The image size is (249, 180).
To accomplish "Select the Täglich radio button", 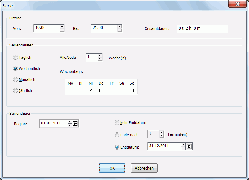I will coord(15,57).
